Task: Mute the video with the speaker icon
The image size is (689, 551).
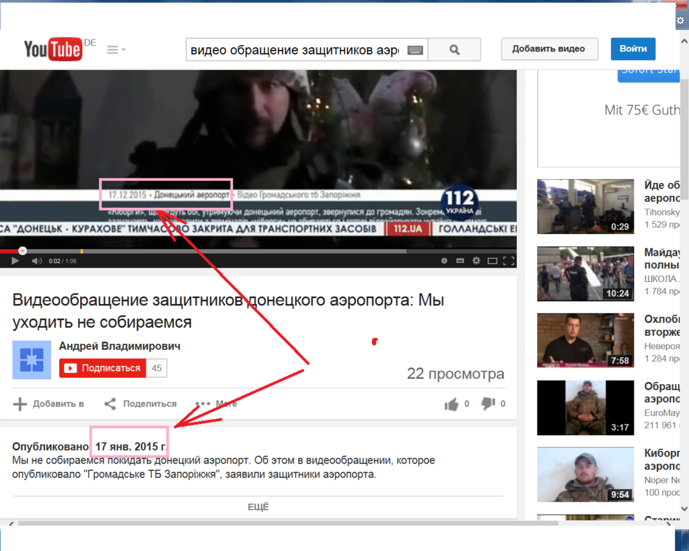Action: pos(37,261)
